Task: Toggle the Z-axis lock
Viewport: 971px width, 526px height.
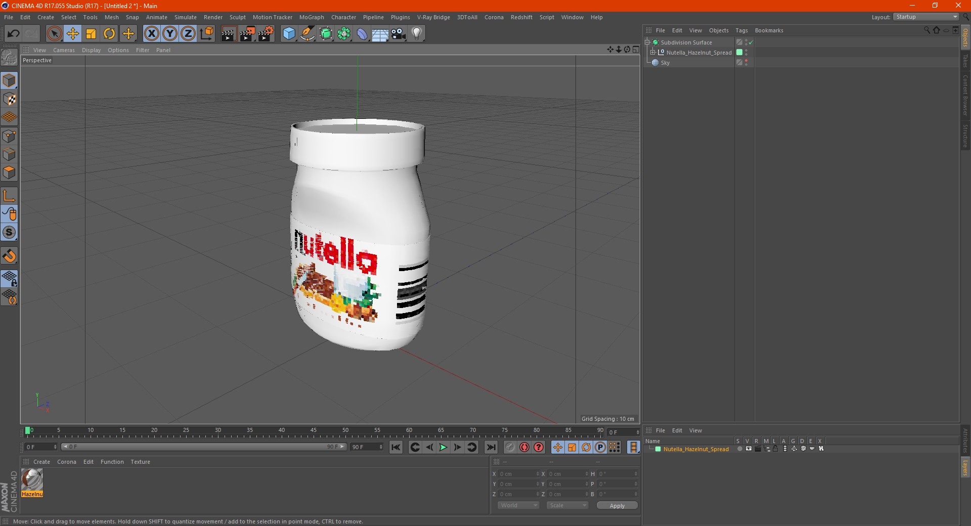Action: click(188, 34)
